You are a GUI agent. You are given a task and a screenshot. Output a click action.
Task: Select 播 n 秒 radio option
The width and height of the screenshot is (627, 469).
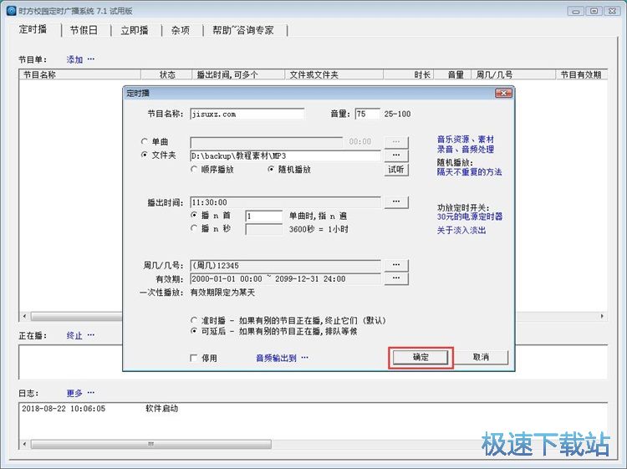pos(194,228)
